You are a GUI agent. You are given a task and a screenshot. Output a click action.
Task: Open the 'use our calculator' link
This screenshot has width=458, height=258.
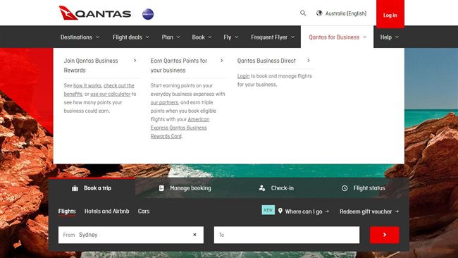[110, 94]
